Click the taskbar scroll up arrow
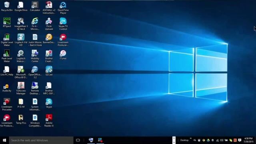Image resolution: width=256 pixels, height=144 pixels. coord(174,138)
